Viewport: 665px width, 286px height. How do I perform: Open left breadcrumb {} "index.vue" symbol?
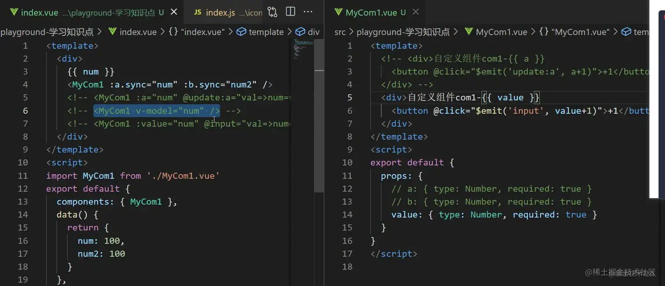(x=196, y=32)
